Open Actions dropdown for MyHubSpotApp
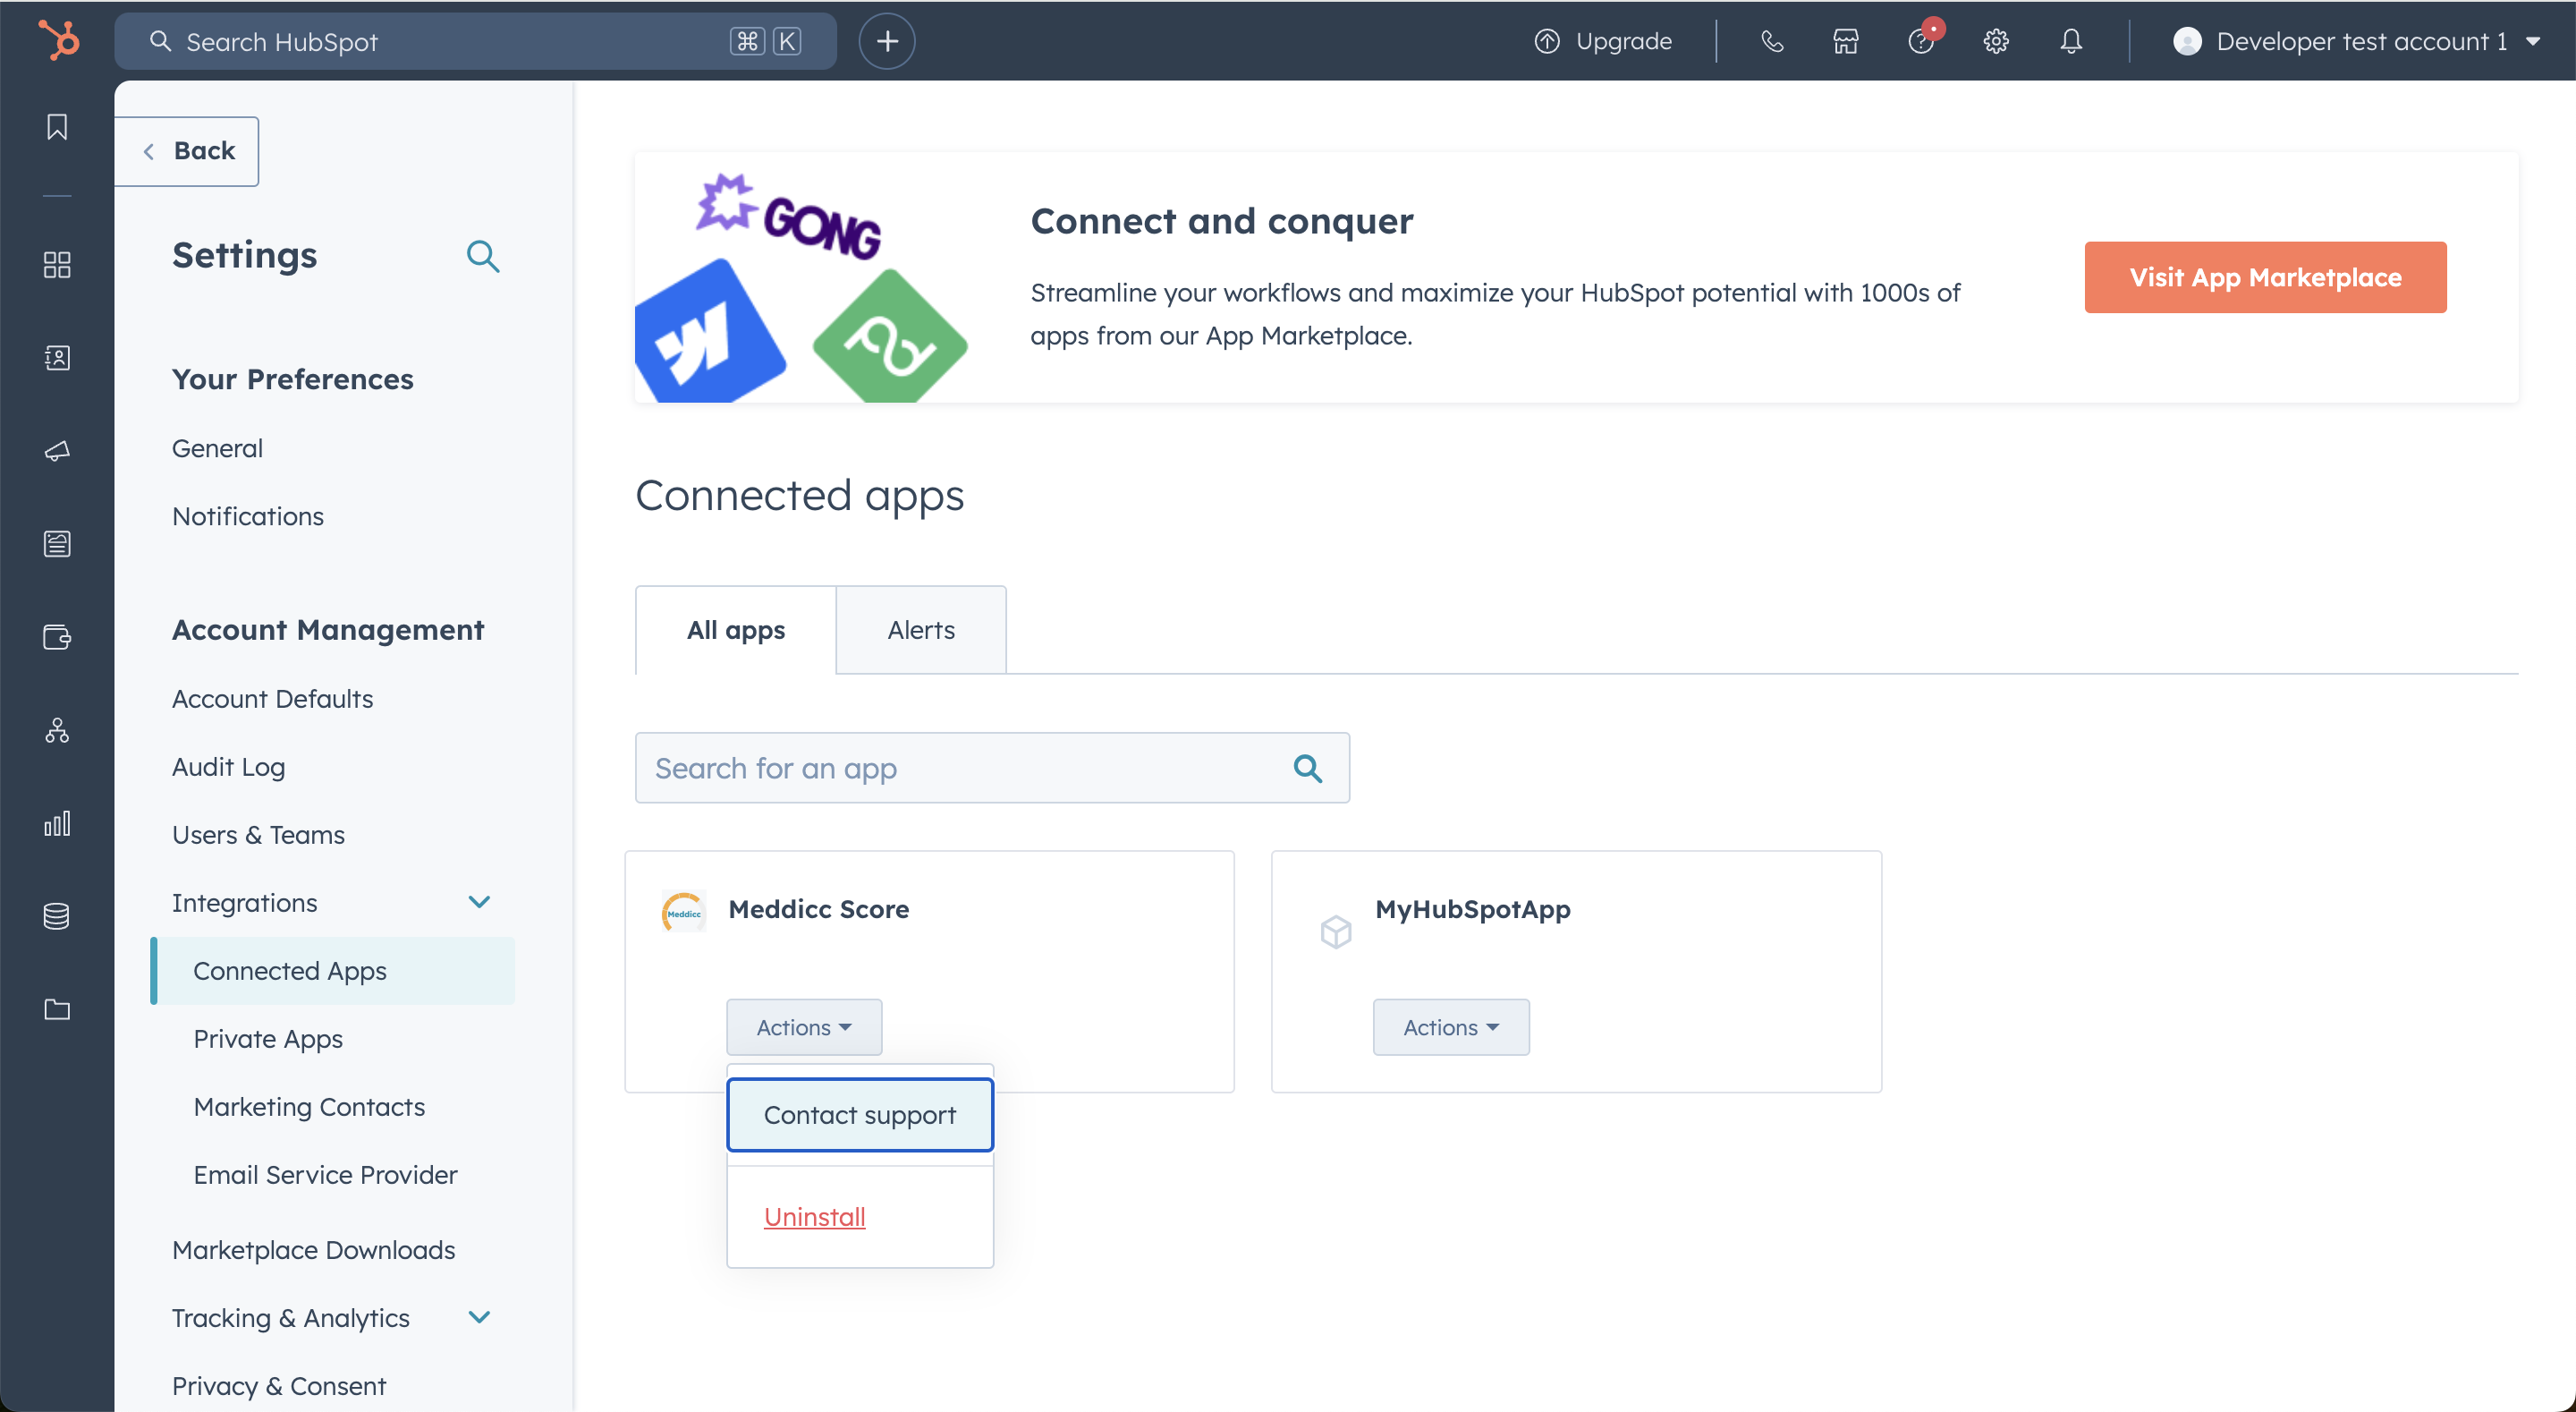 1451,1026
